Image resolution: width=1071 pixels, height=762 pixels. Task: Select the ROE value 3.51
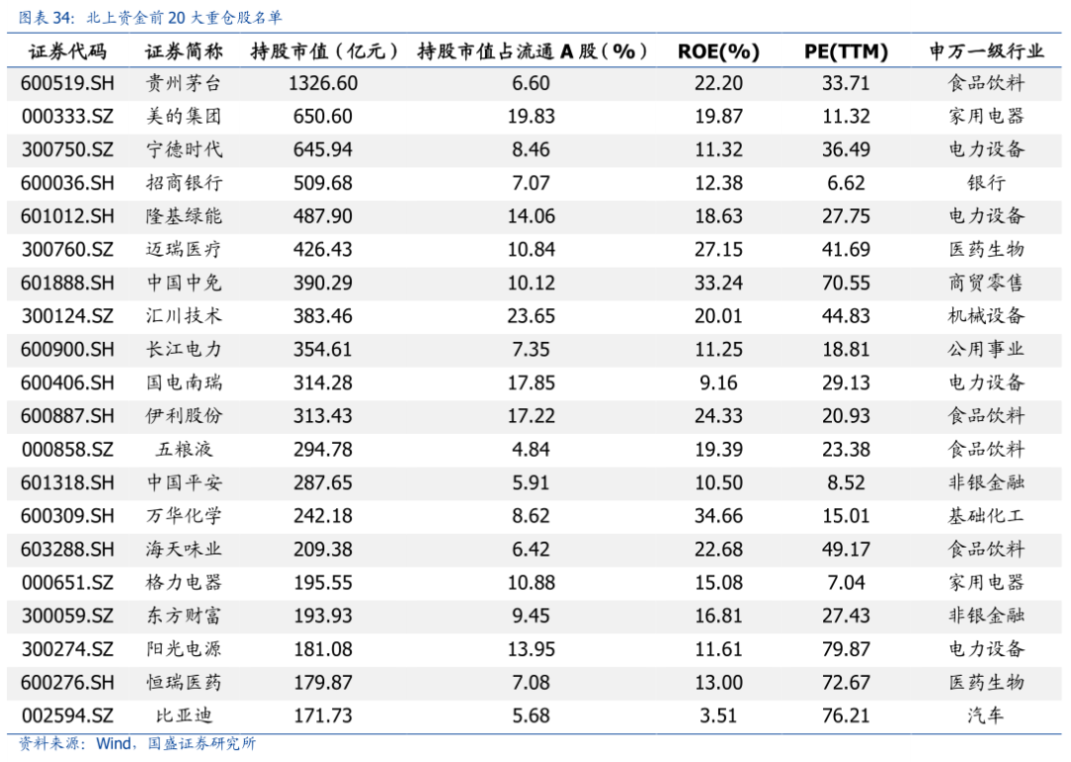[x=719, y=716]
